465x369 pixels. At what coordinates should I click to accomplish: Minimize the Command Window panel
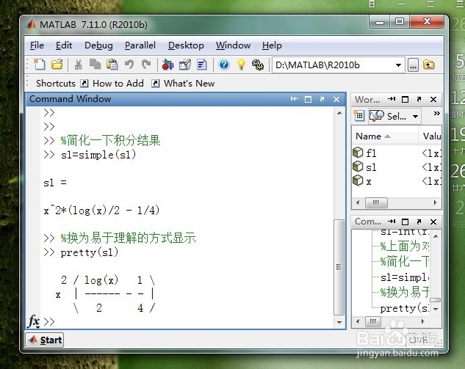pos(294,99)
